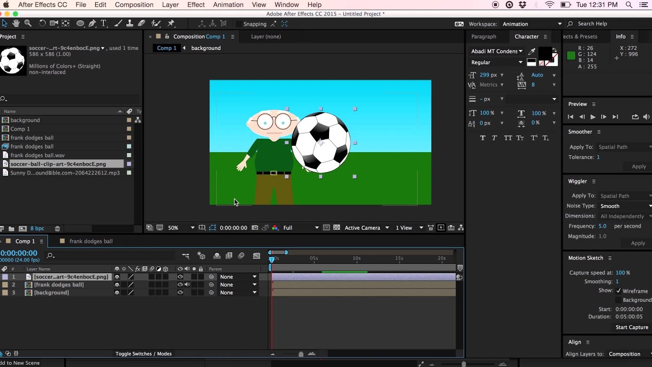Viewport: 652px width, 367px height.
Task: Select the Zoom magnifier tool
Action: pyautogui.click(x=28, y=23)
